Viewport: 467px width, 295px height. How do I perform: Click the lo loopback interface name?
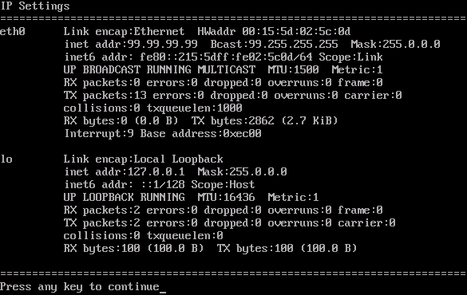click(6, 159)
